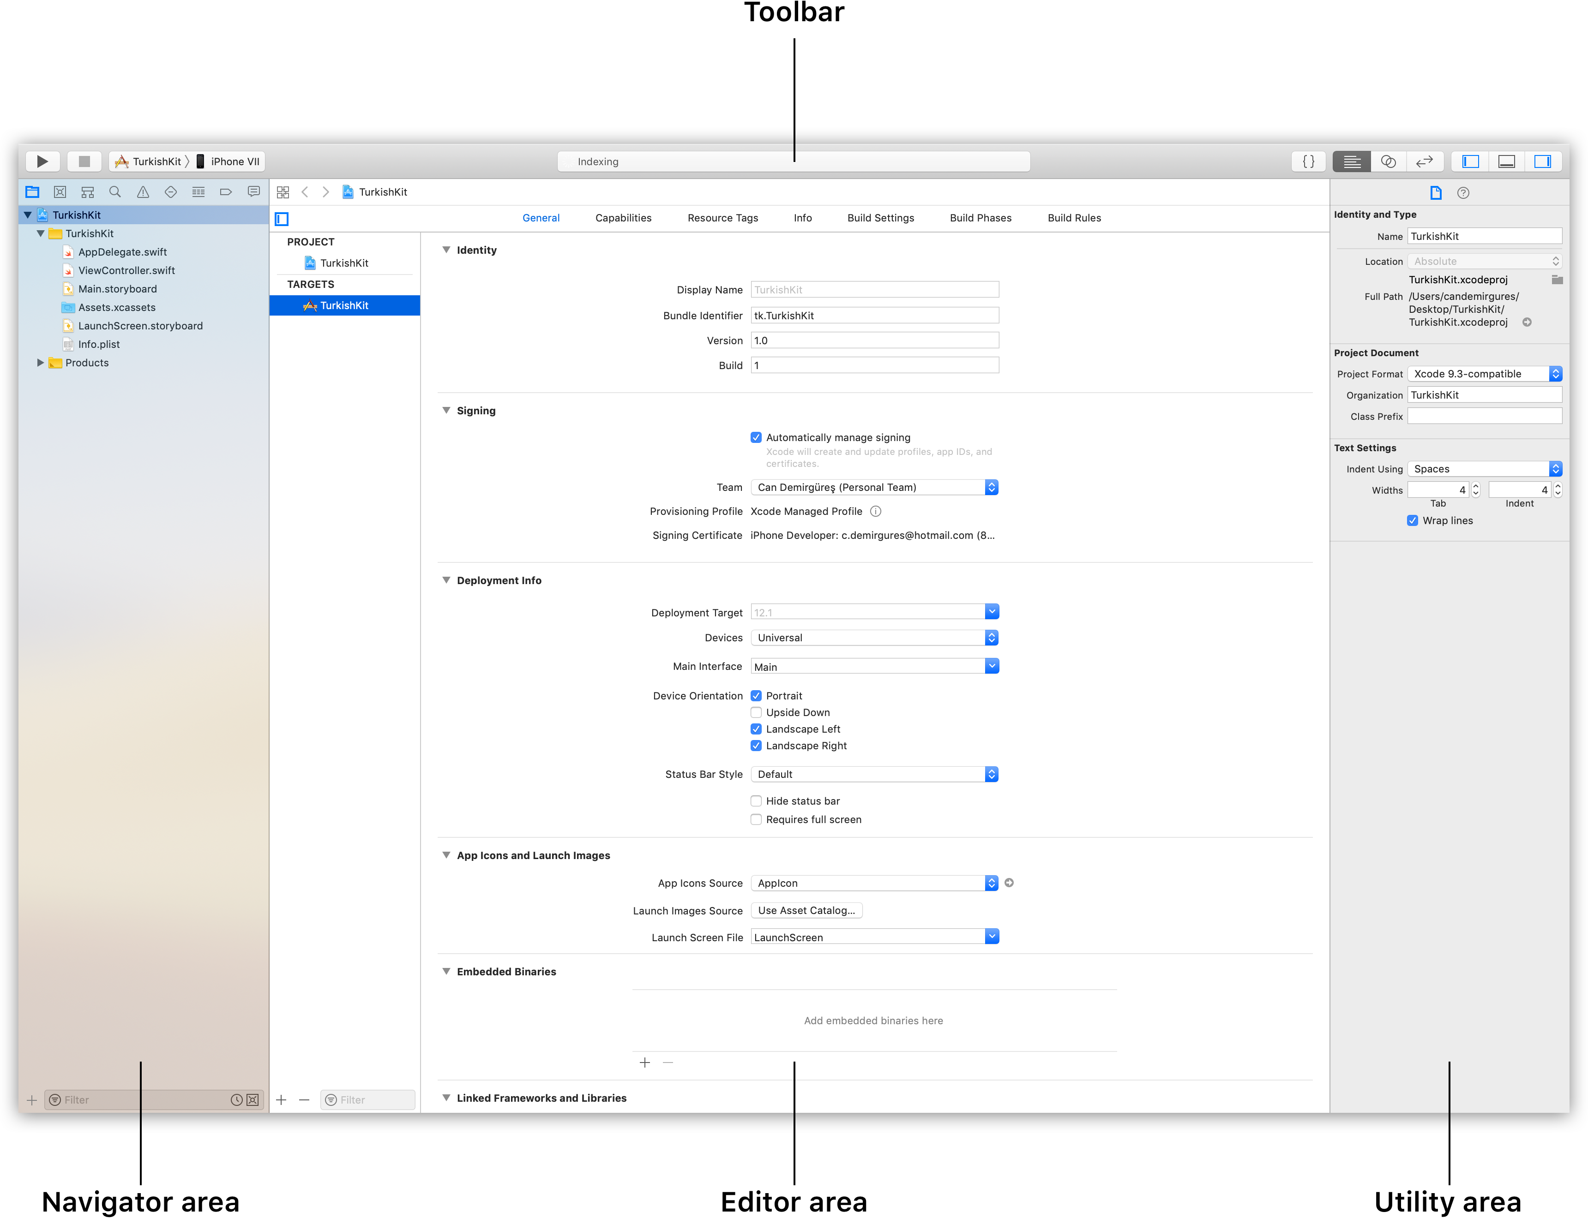Switch to the Build Settings tab
The width and height of the screenshot is (1588, 1218).
tap(881, 218)
